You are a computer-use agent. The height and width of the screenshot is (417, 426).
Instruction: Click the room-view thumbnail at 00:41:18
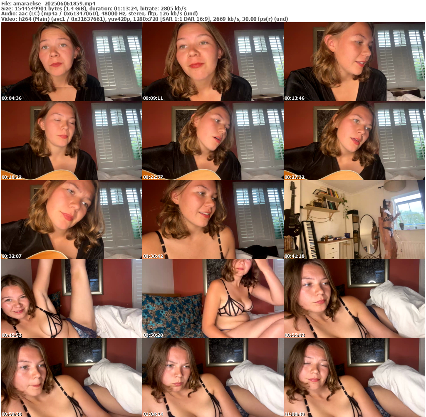click(354, 220)
